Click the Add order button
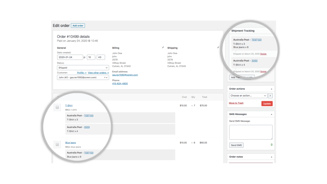Screen dimensions: 327x184 click(x=78, y=26)
